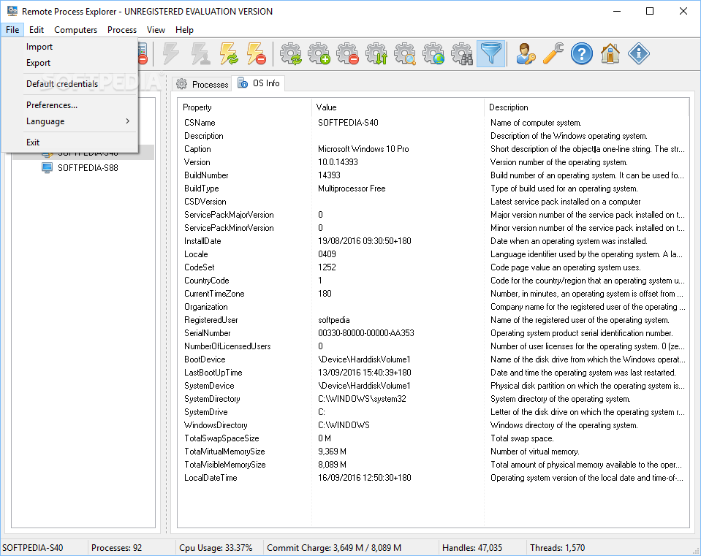Click the Microsoft Windows 10 Pro value
This screenshot has height=556, width=701.
363,149
